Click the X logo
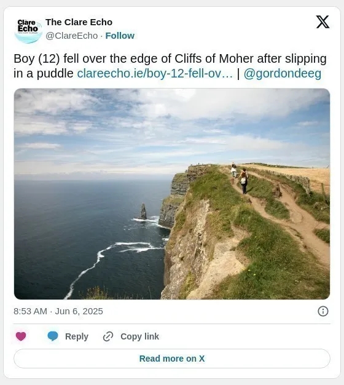The height and width of the screenshot is (385, 344). click(x=322, y=22)
